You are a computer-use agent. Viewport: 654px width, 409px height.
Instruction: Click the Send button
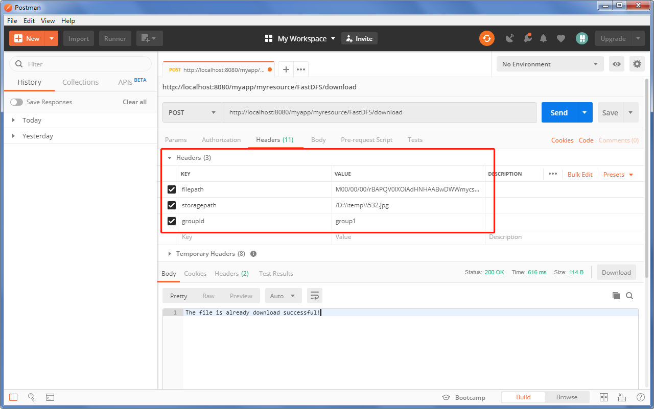558,112
